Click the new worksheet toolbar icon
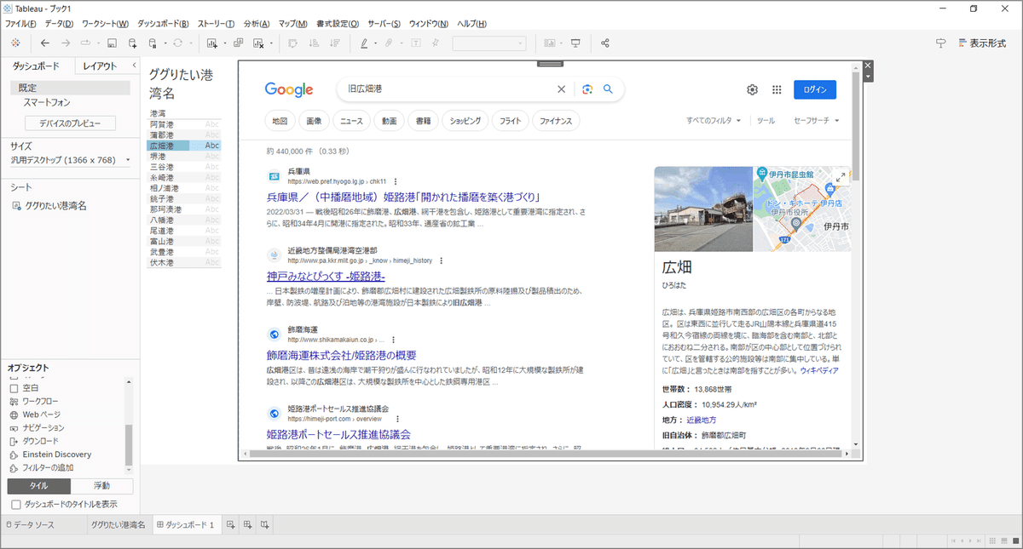Image resolution: width=1023 pixels, height=549 pixels. [212, 43]
